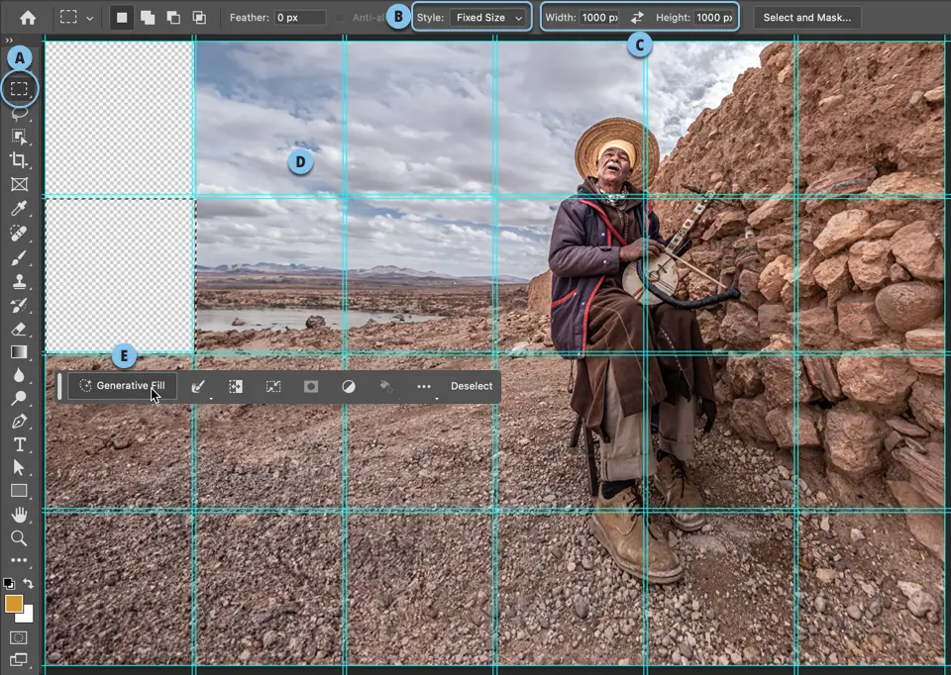This screenshot has height=675, width=951.
Task: Select the Eraser tool
Action: 20,329
